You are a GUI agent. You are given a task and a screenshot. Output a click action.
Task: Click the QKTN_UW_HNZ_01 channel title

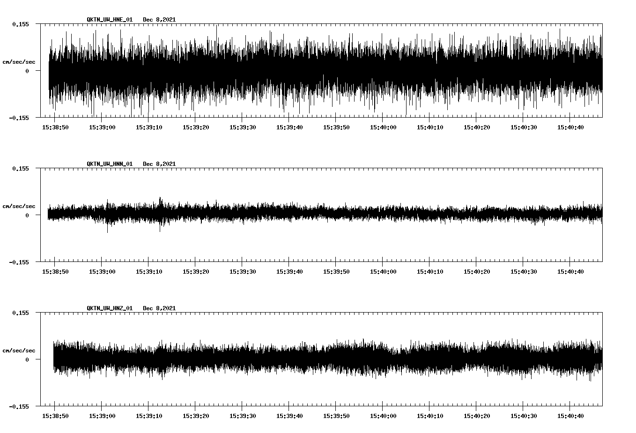[x=110, y=308]
